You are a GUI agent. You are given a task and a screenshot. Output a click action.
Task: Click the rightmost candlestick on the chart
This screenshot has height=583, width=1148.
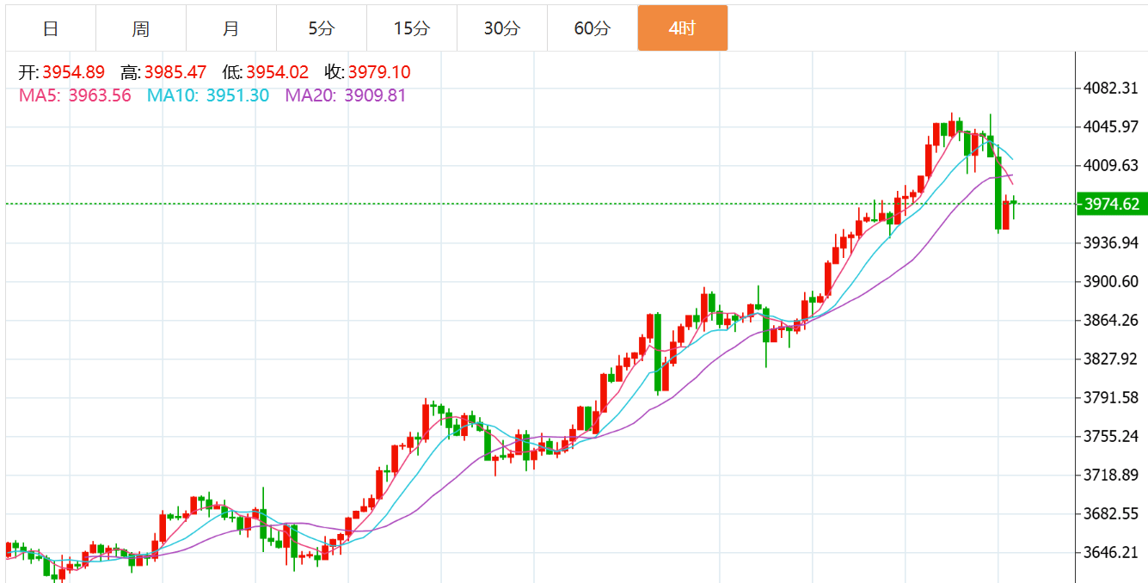(1015, 203)
